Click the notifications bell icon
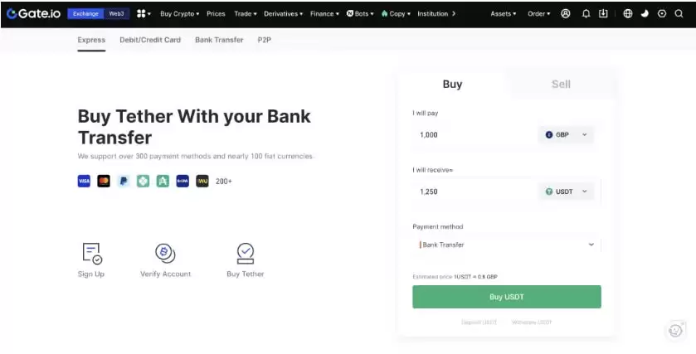Viewport: 696px width, 354px height. (585, 13)
